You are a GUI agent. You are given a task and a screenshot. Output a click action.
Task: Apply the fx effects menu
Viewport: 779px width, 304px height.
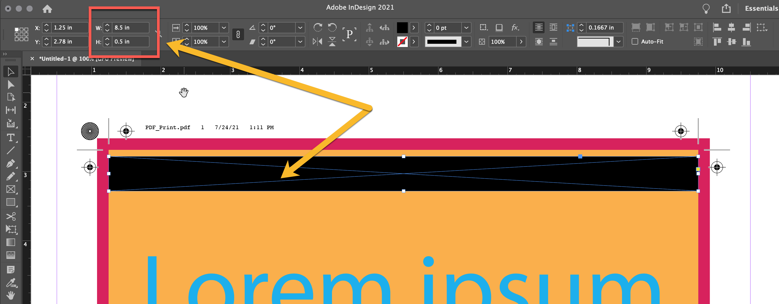515,27
